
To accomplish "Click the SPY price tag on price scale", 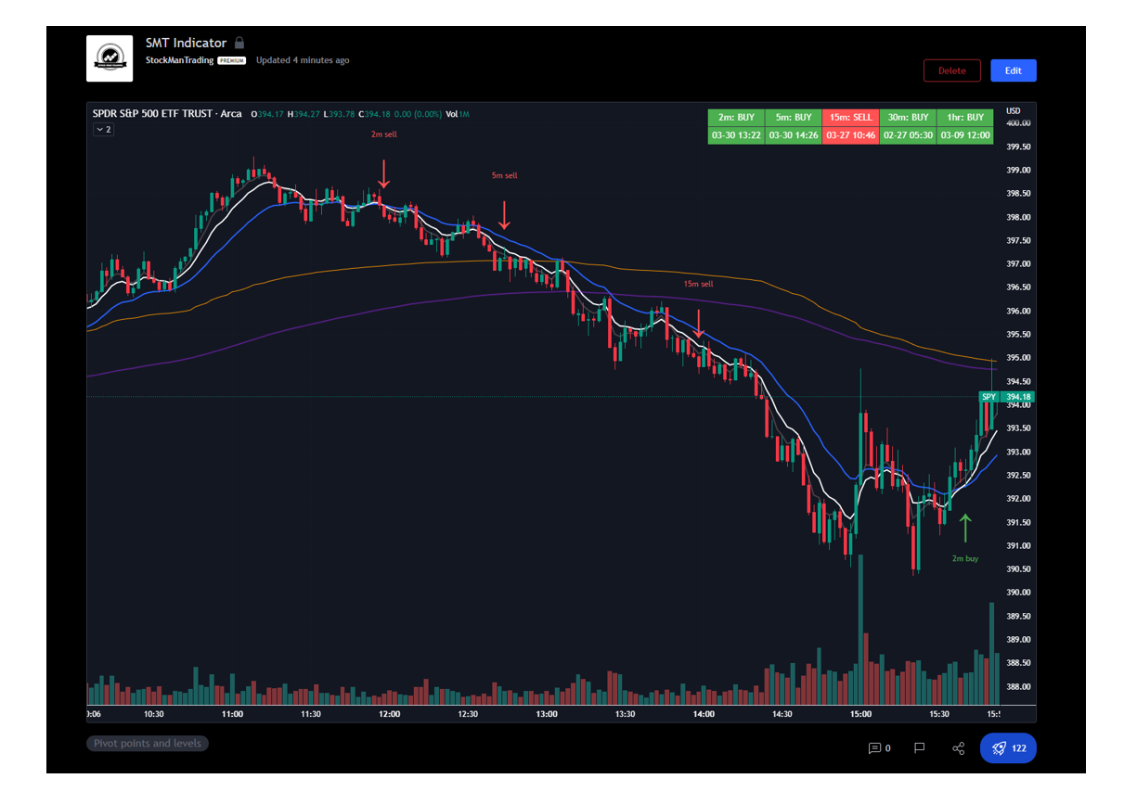I will pos(988,397).
